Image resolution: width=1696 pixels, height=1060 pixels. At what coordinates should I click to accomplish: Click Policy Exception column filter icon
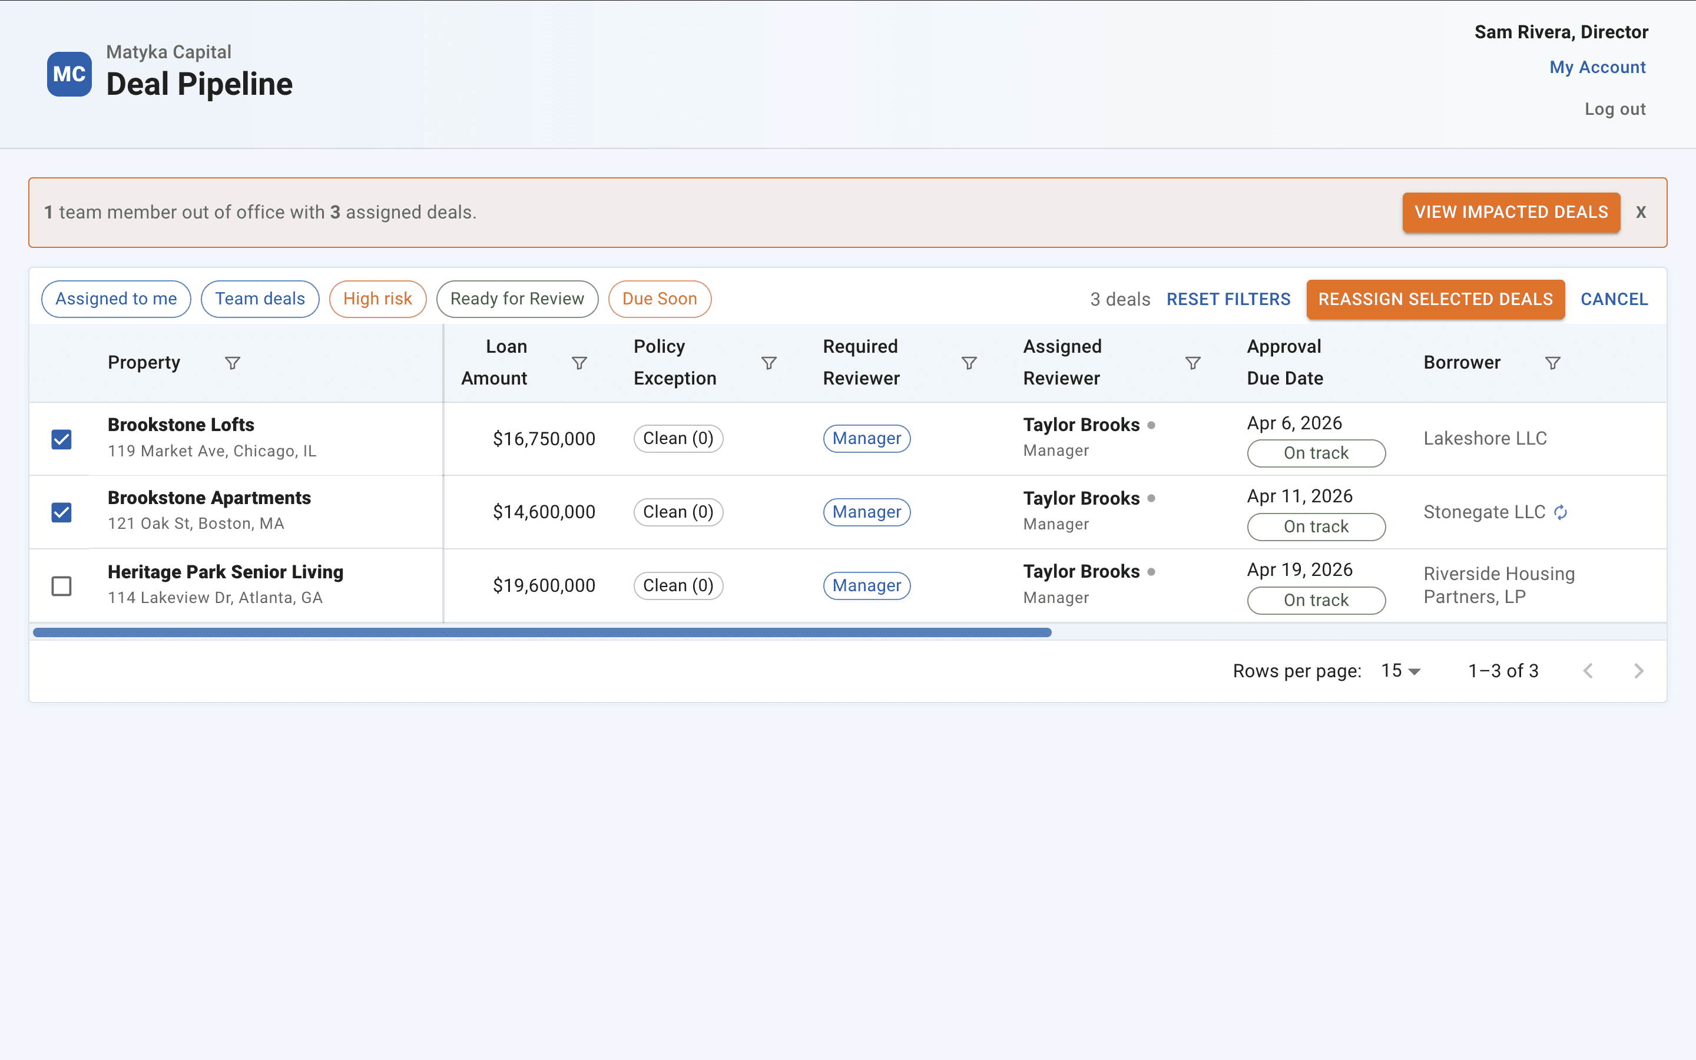pyautogui.click(x=769, y=362)
